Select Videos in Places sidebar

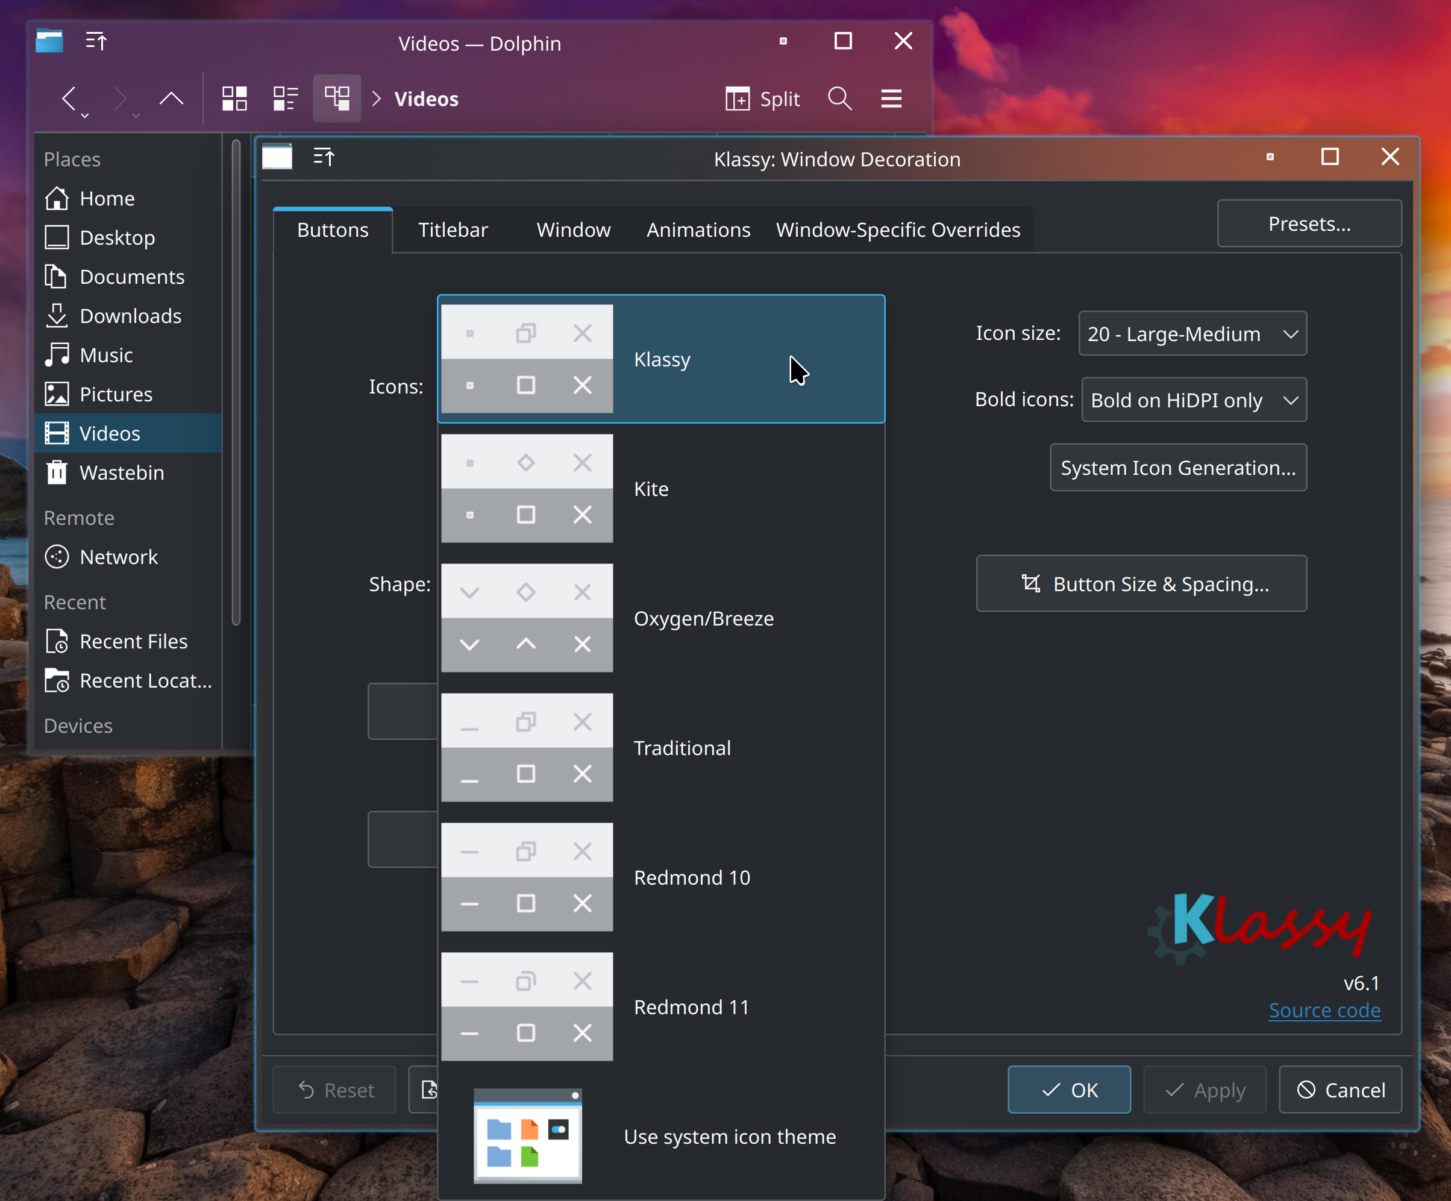pyautogui.click(x=128, y=433)
